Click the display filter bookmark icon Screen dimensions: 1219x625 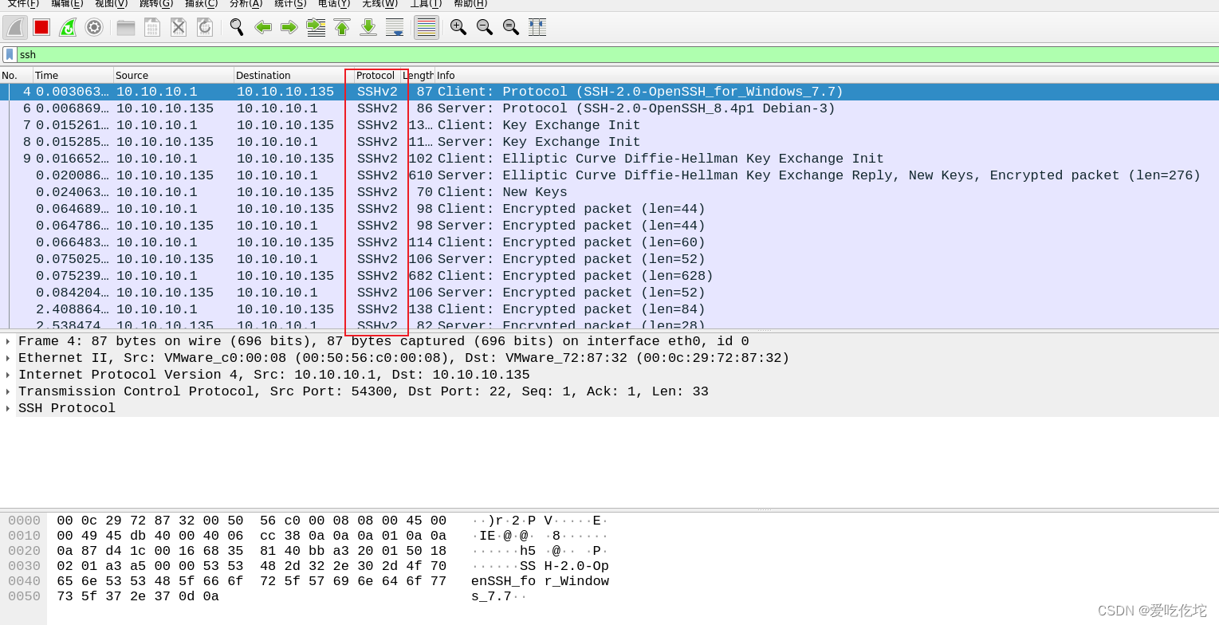point(10,54)
